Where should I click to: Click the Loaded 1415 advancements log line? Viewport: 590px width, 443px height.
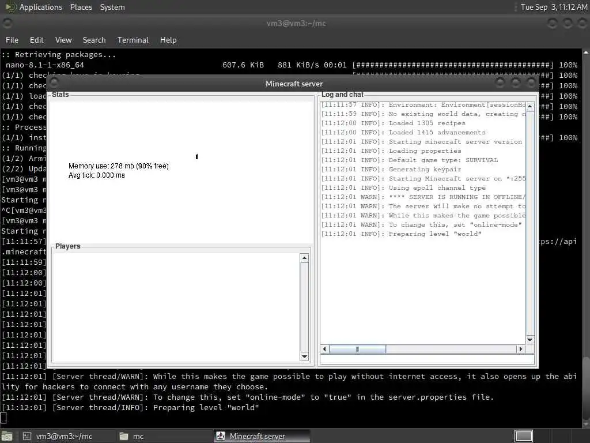(x=403, y=132)
